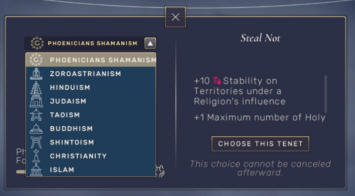Click the Taoism pagoda icon

point(36,115)
